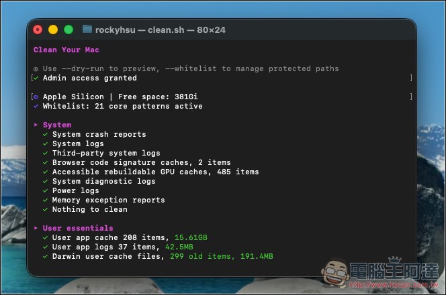Click the arrow marker beside 'System'
Viewport: 446px width, 295px height.
point(36,125)
